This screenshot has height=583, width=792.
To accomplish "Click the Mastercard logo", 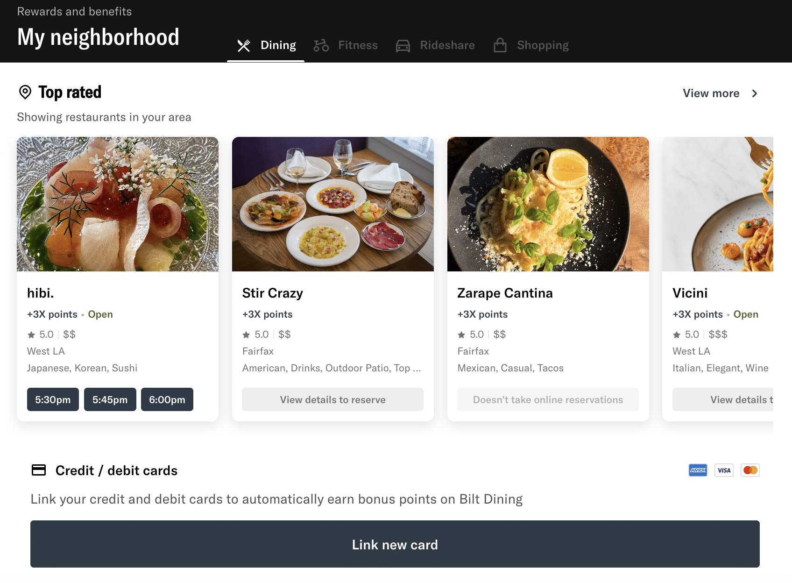I will click(750, 470).
